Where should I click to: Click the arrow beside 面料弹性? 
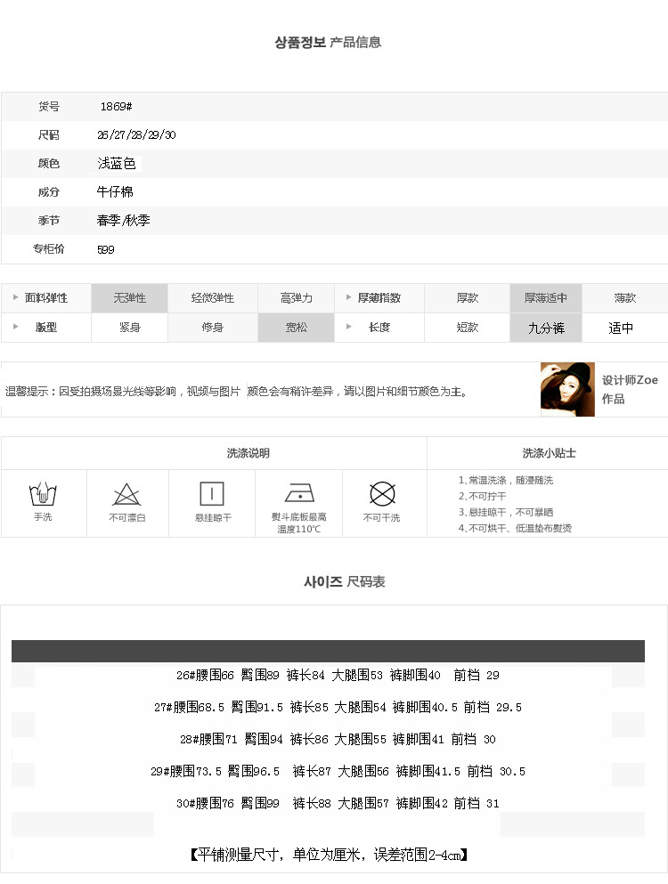(15, 297)
